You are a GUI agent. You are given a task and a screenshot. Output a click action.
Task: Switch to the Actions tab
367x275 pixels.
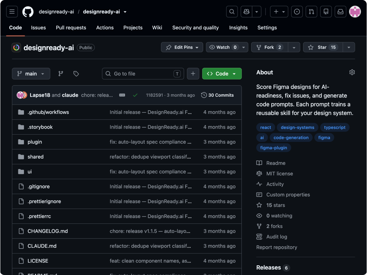[105, 28]
